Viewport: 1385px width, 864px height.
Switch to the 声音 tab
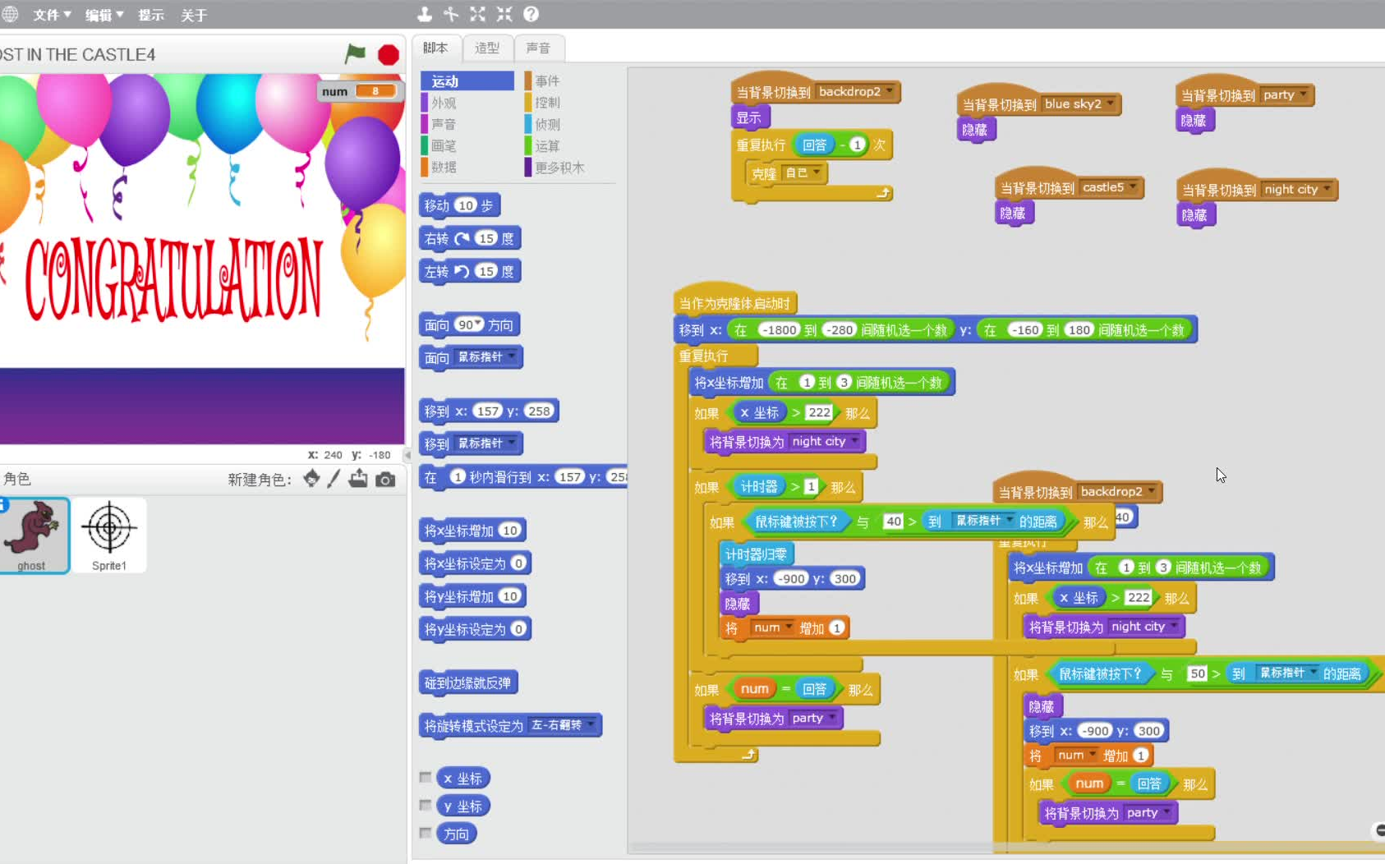[539, 48]
